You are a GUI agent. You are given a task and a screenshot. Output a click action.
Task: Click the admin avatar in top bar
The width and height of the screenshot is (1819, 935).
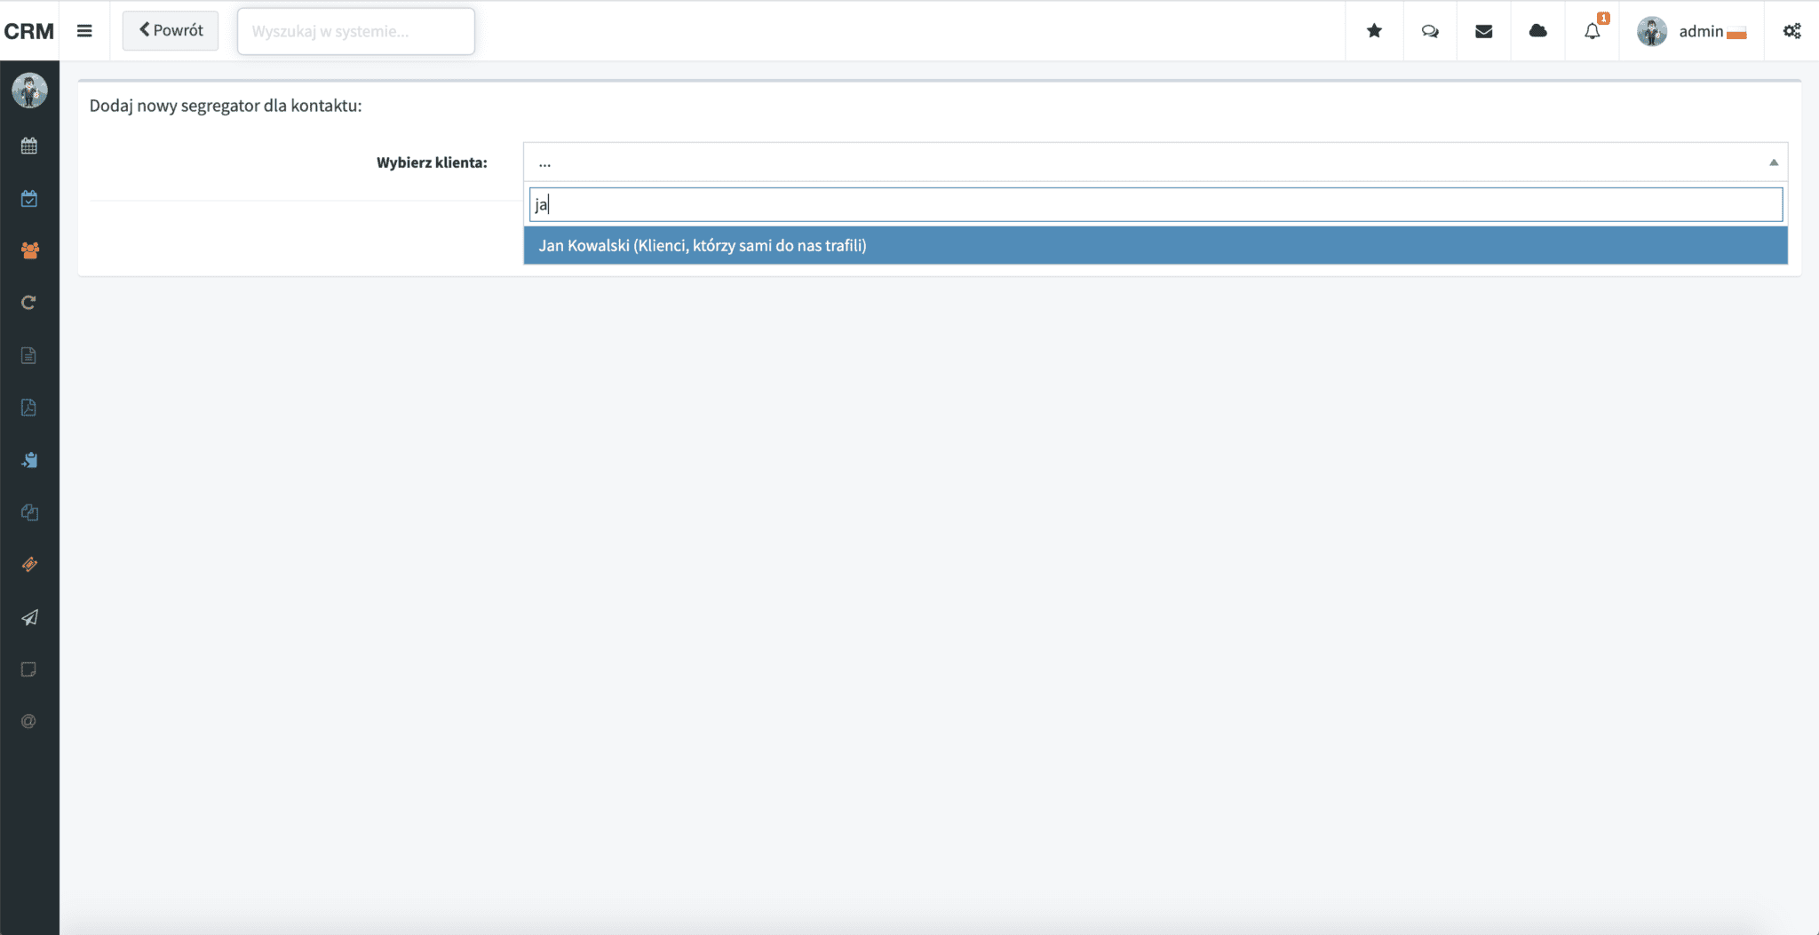tap(1652, 31)
